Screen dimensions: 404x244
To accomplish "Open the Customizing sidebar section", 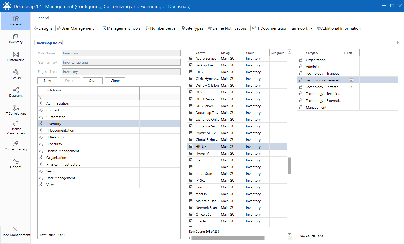I will pos(16,57).
